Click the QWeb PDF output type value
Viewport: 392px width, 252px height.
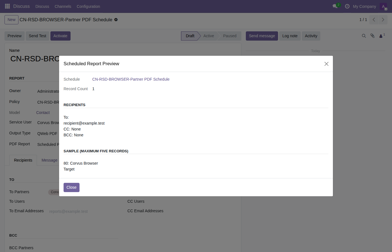click(47, 134)
